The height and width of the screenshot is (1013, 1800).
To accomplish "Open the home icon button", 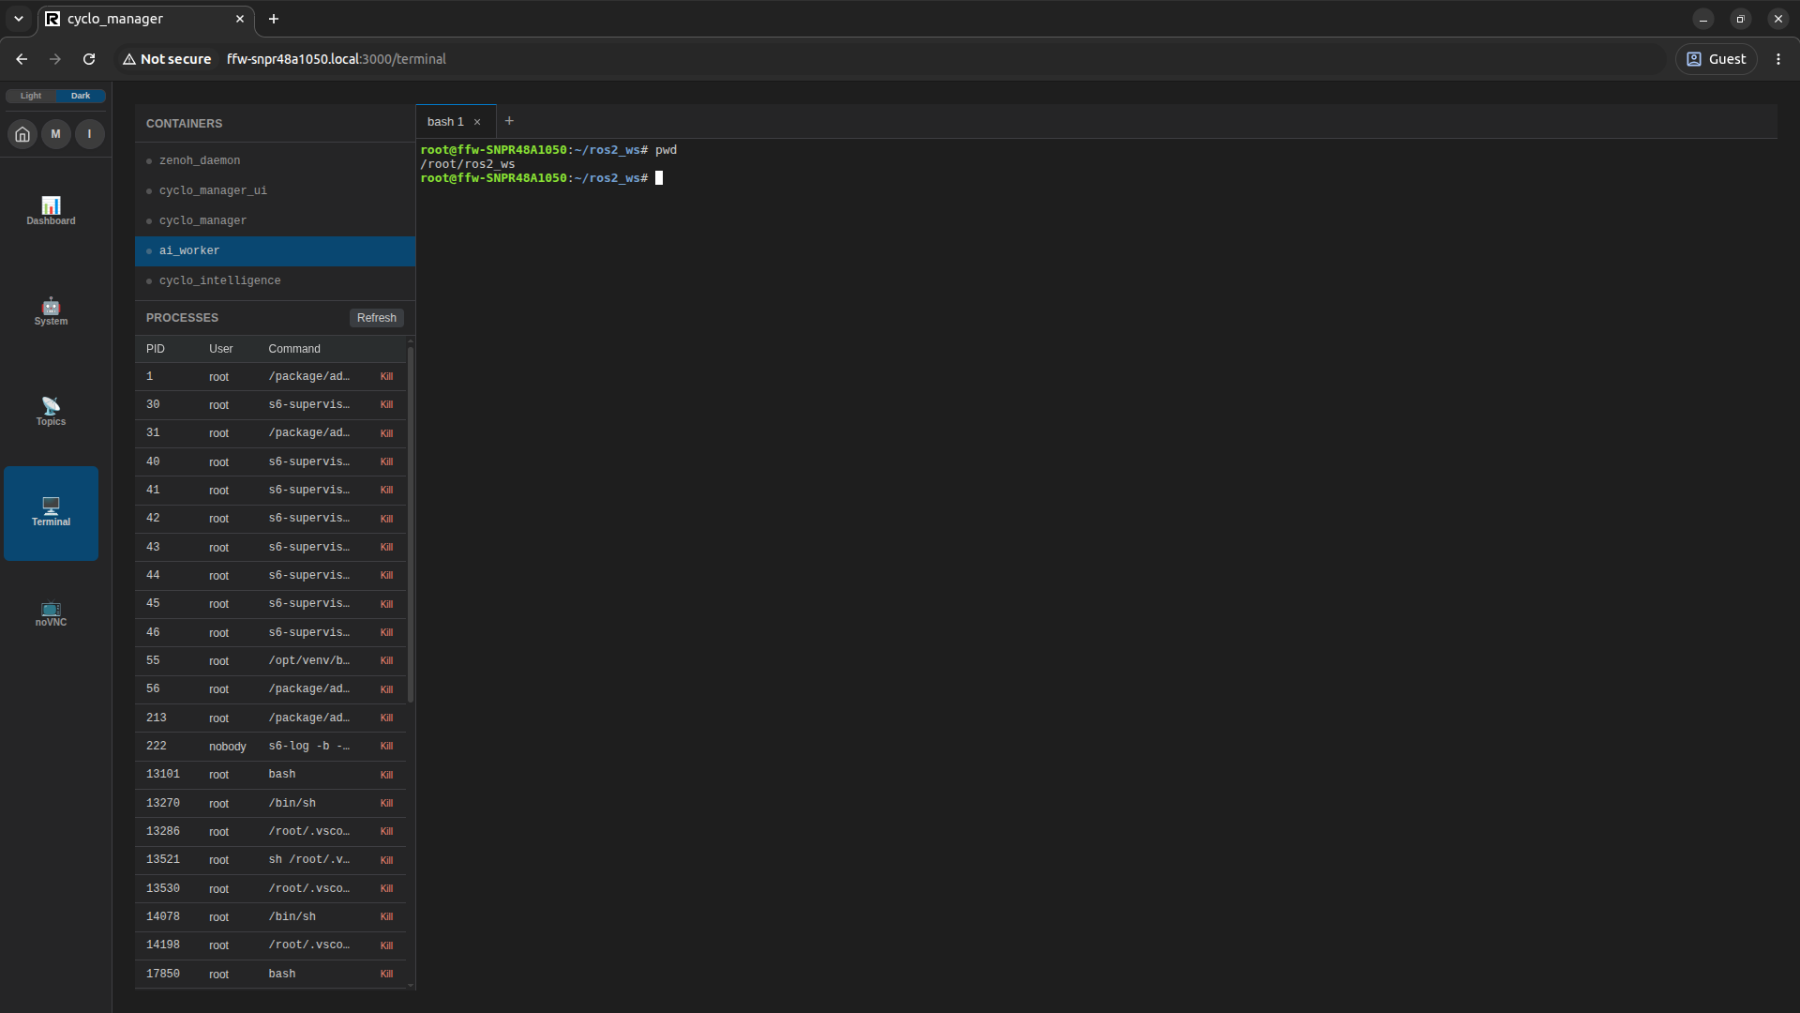I will pyautogui.click(x=22, y=134).
